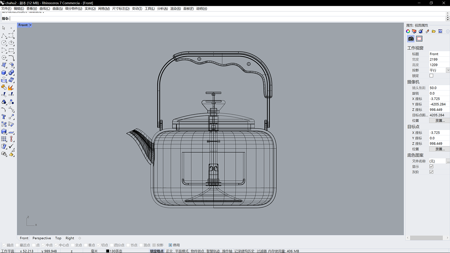Click the camera 位置 放置 button
The width and height of the screenshot is (450, 253).
click(x=439, y=121)
